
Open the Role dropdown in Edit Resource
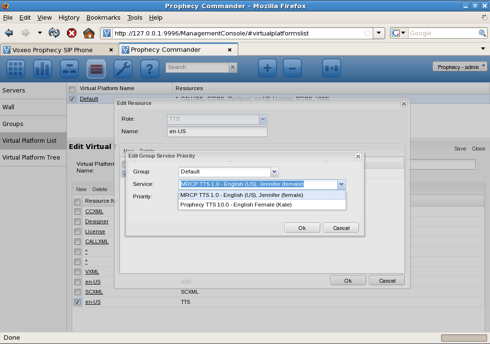[x=263, y=119]
